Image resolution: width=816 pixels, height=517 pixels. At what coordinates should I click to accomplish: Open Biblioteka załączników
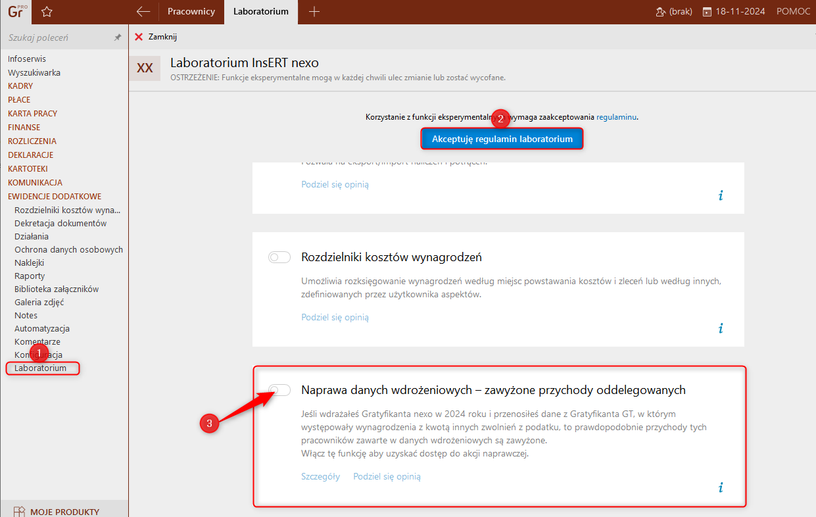pos(57,289)
